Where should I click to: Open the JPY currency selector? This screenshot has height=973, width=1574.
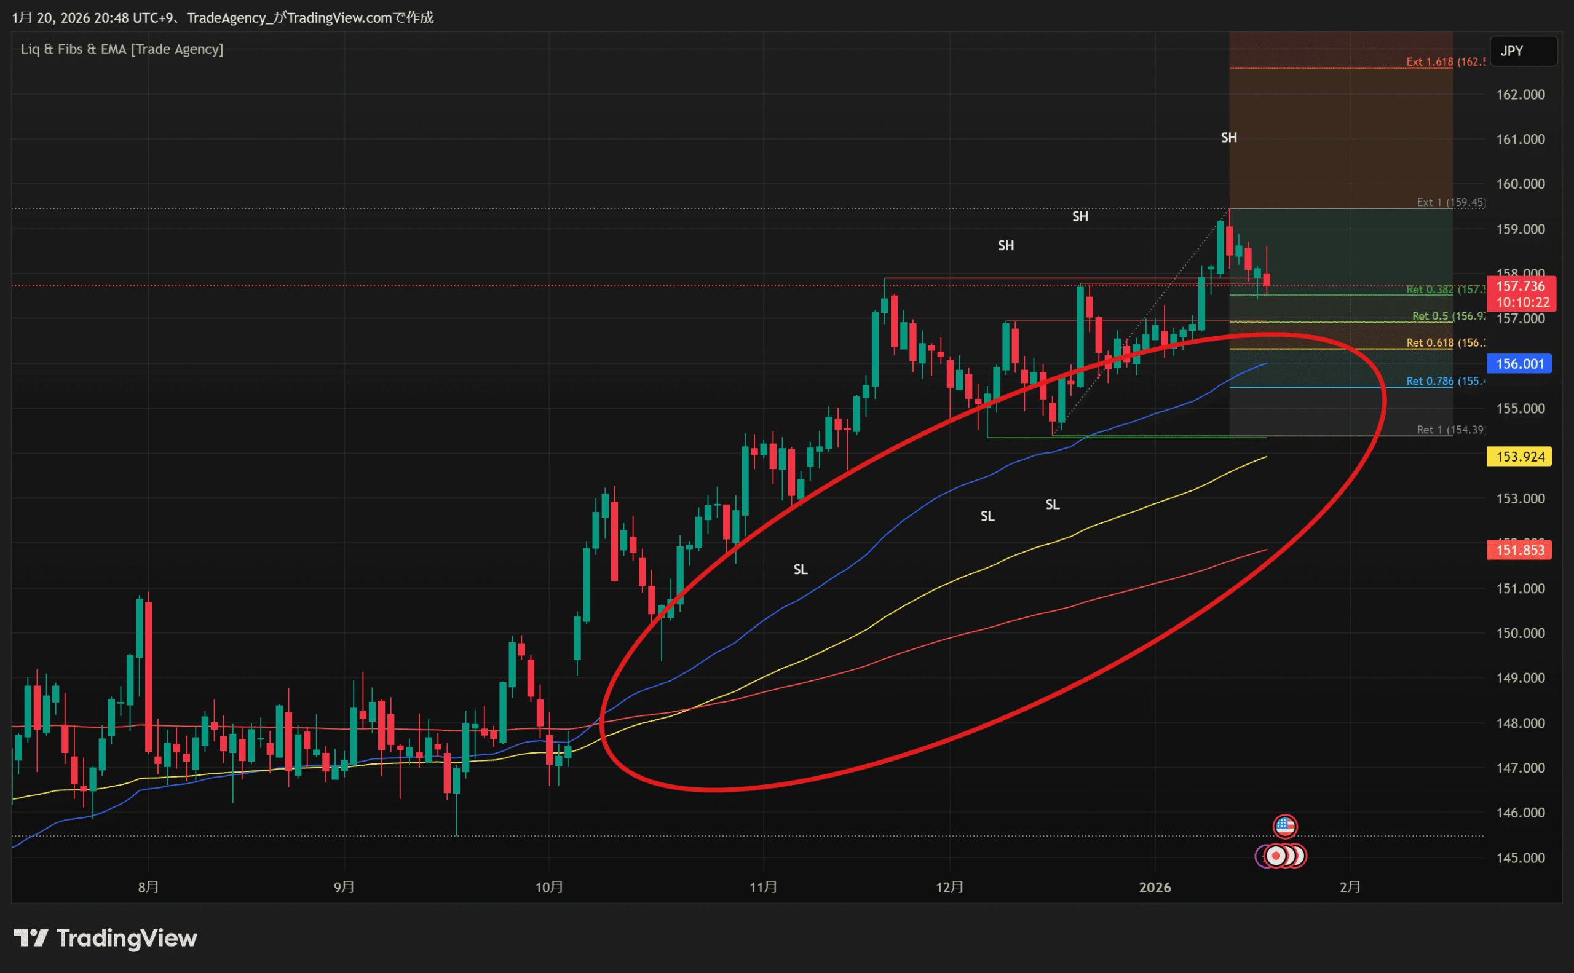pos(1523,51)
